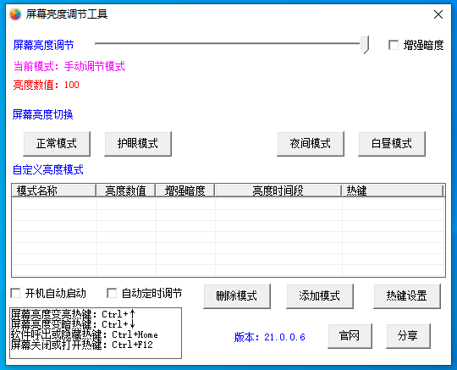
Task: Click the 亮度时间段 column header
Action: pos(278,191)
